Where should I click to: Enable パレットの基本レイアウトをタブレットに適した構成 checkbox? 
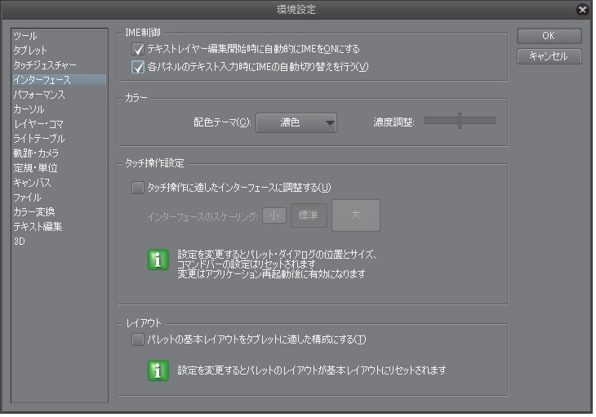(x=138, y=339)
